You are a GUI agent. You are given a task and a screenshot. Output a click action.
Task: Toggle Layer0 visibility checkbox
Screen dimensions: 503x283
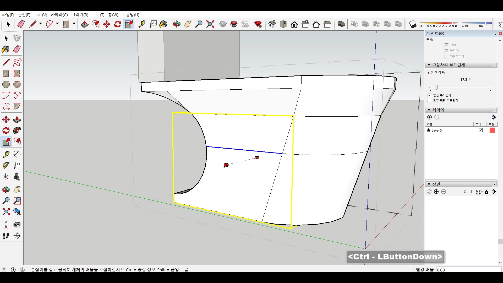(x=481, y=130)
